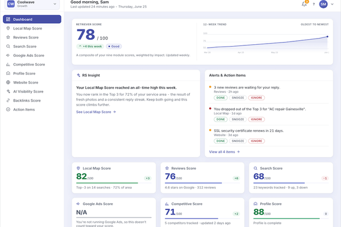Click the Local Map Score card pin icon
Screen dimensions: 341x227
click(x=78, y=168)
